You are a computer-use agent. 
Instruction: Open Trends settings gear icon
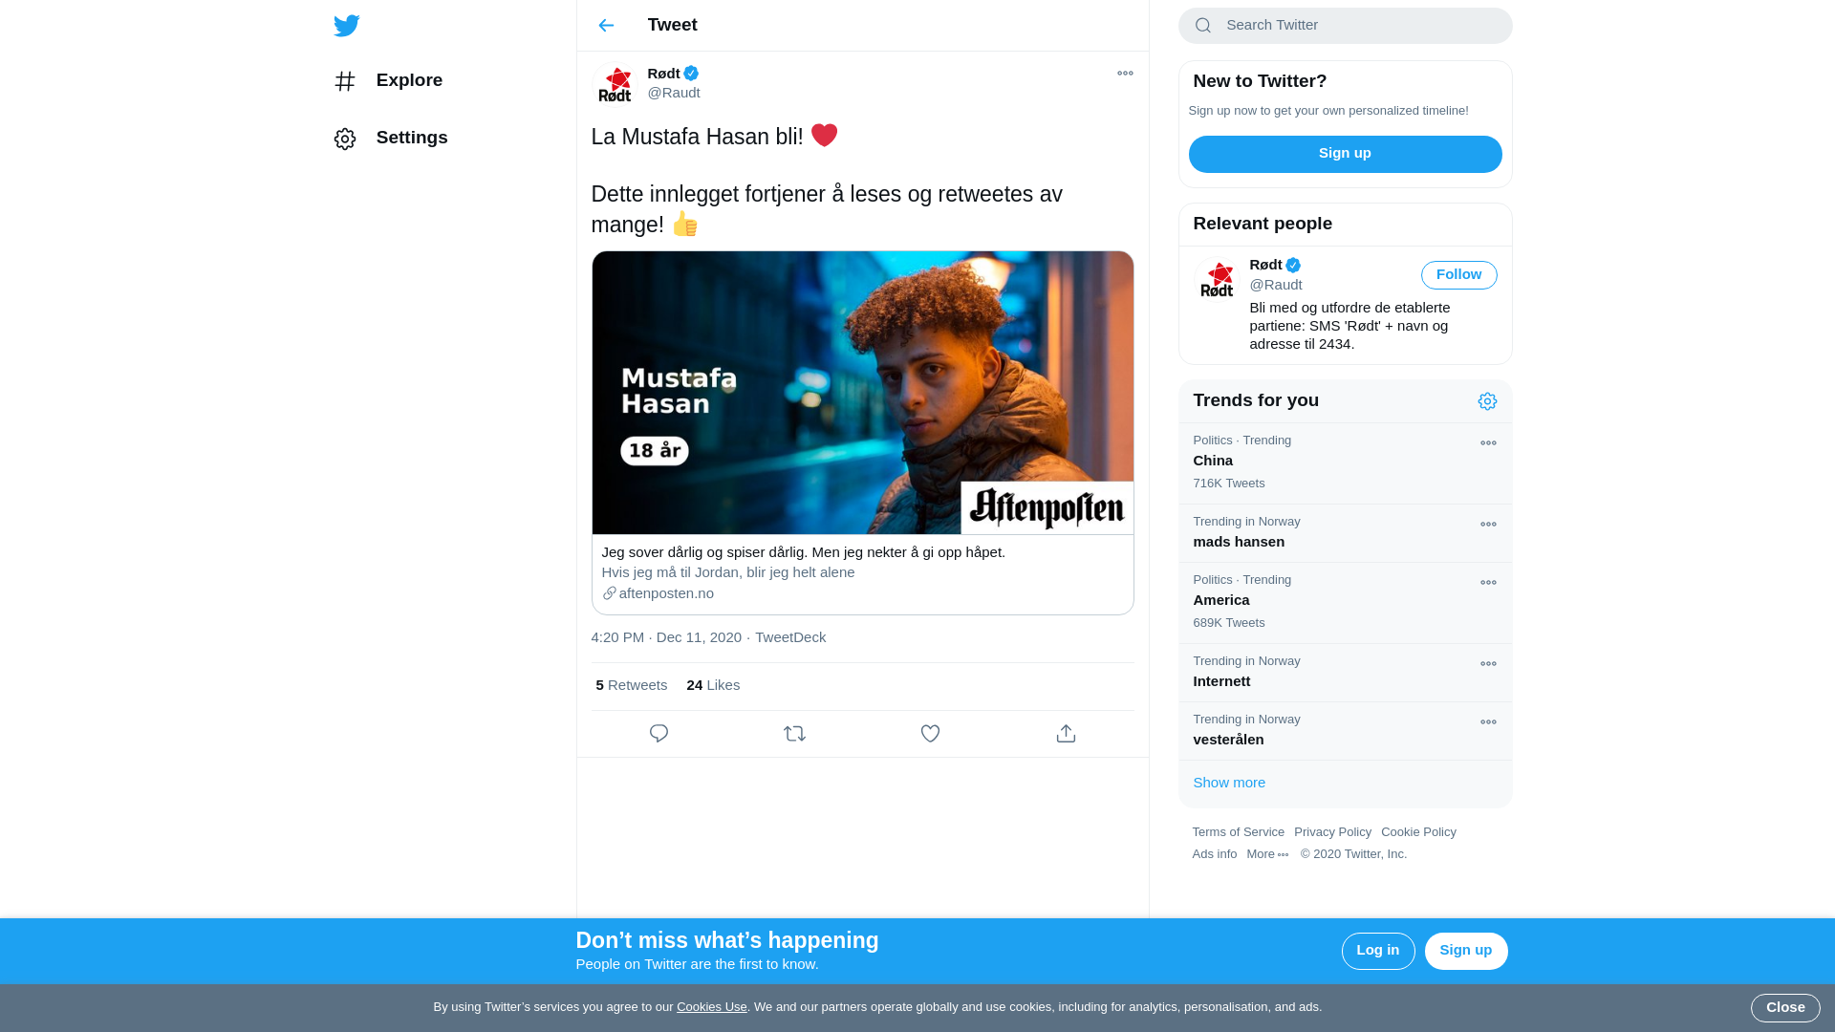[1487, 401]
